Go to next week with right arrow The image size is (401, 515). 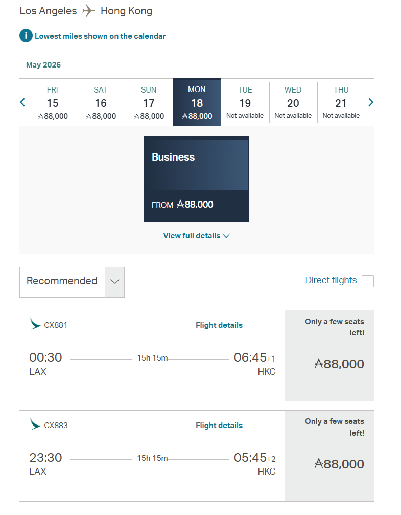click(371, 102)
